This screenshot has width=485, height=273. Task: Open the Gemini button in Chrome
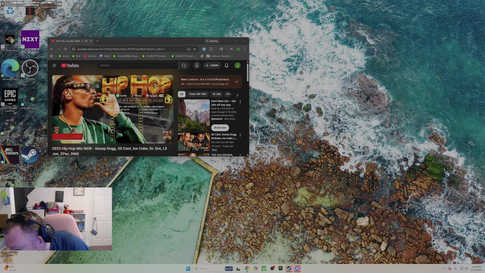(x=212, y=41)
